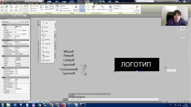Click the Save Block tool

click(6, 8)
